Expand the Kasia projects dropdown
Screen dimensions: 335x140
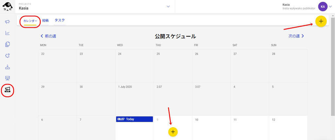click(168, 6)
